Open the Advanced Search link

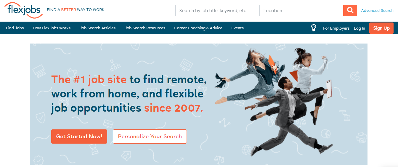(x=377, y=10)
